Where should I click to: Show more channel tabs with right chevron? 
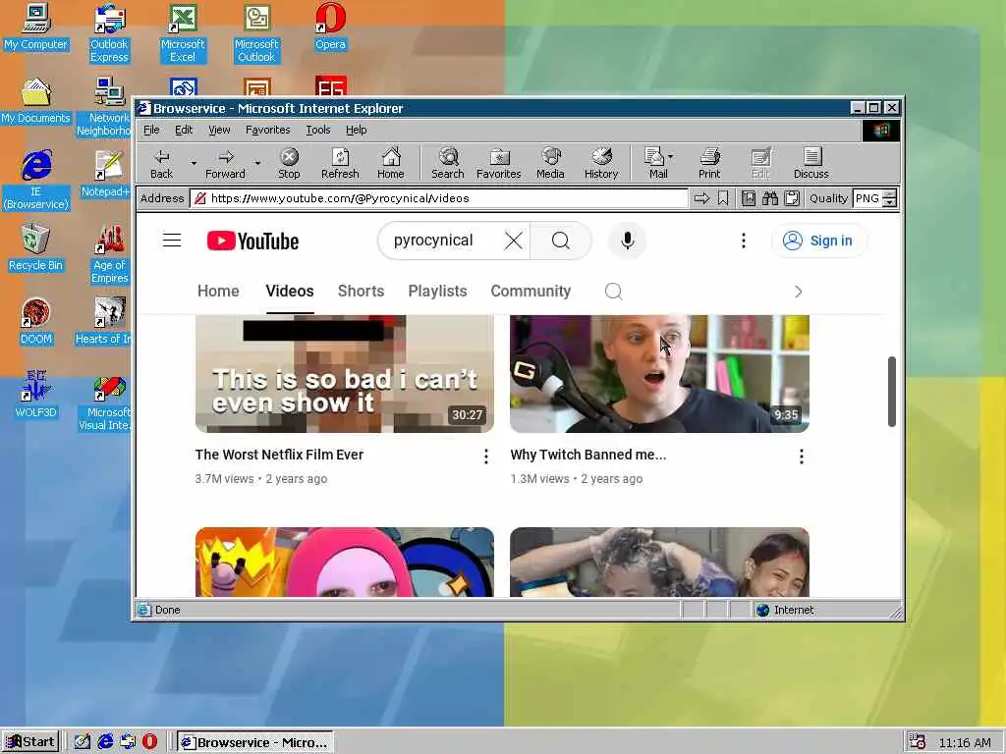pyautogui.click(x=798, y=293)
